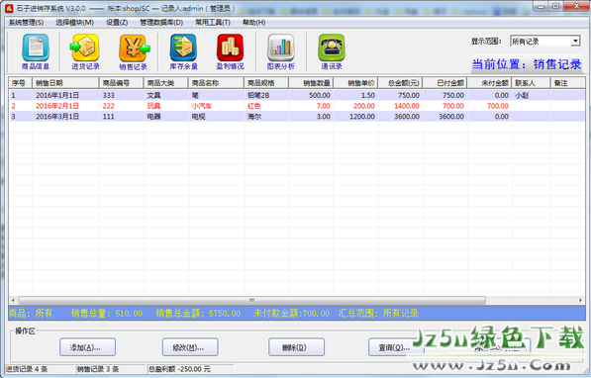
Task: Click the 删除(D) button
Action: coord(296,347)
